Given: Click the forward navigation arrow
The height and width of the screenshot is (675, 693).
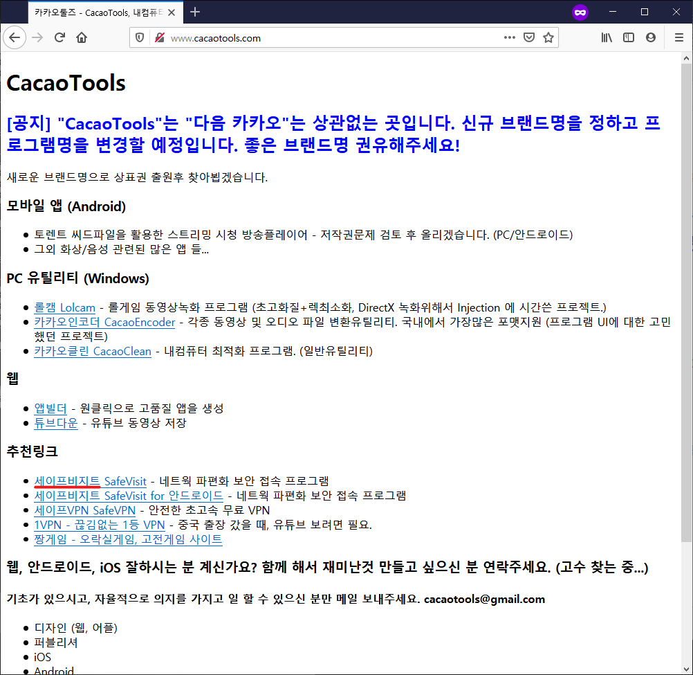Looking at the screenshot, I should (37, 37).
